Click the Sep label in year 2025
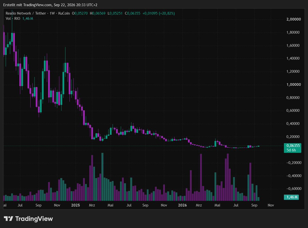This screenshot has width=308, height=228. click(x=145, y=205)
